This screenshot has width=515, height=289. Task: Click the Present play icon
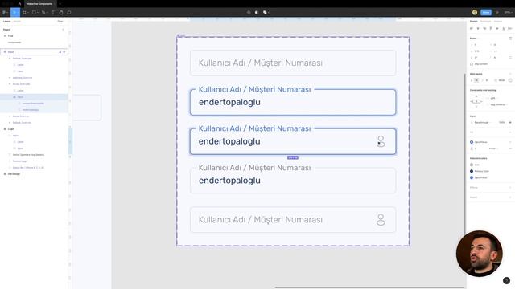coord(497,13)
